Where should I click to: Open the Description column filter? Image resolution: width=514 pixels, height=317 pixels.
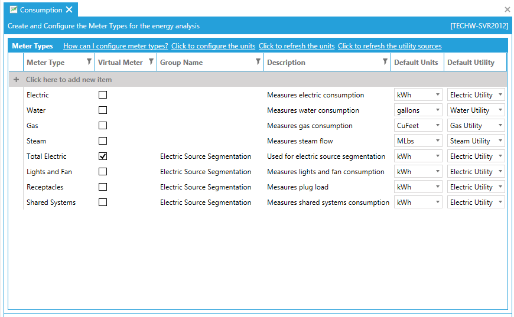pyautogui.click(x=385, y=62)
